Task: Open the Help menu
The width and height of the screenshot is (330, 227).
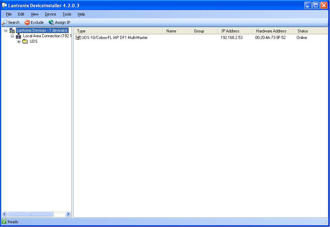Action: click(x=81, y=14)
